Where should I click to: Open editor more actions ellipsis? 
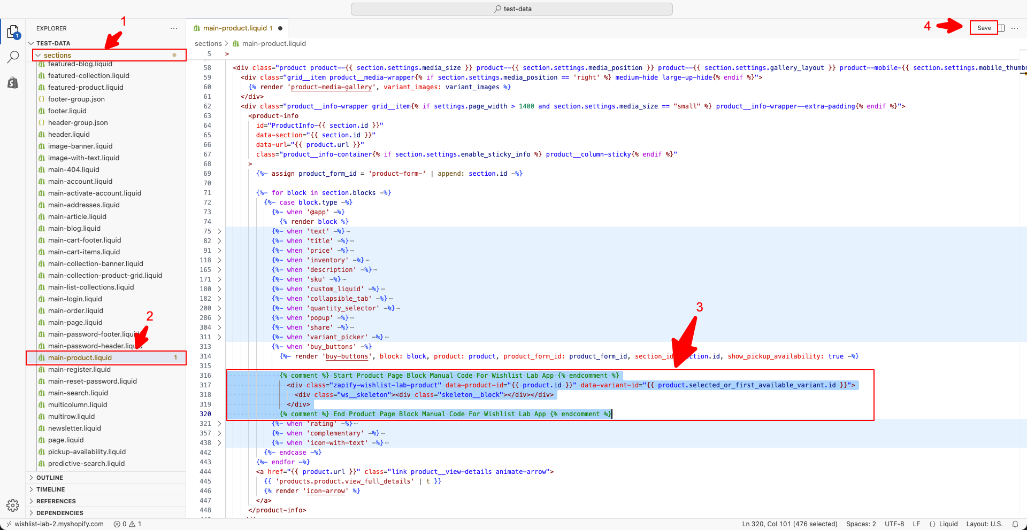tap(1015, 28)
